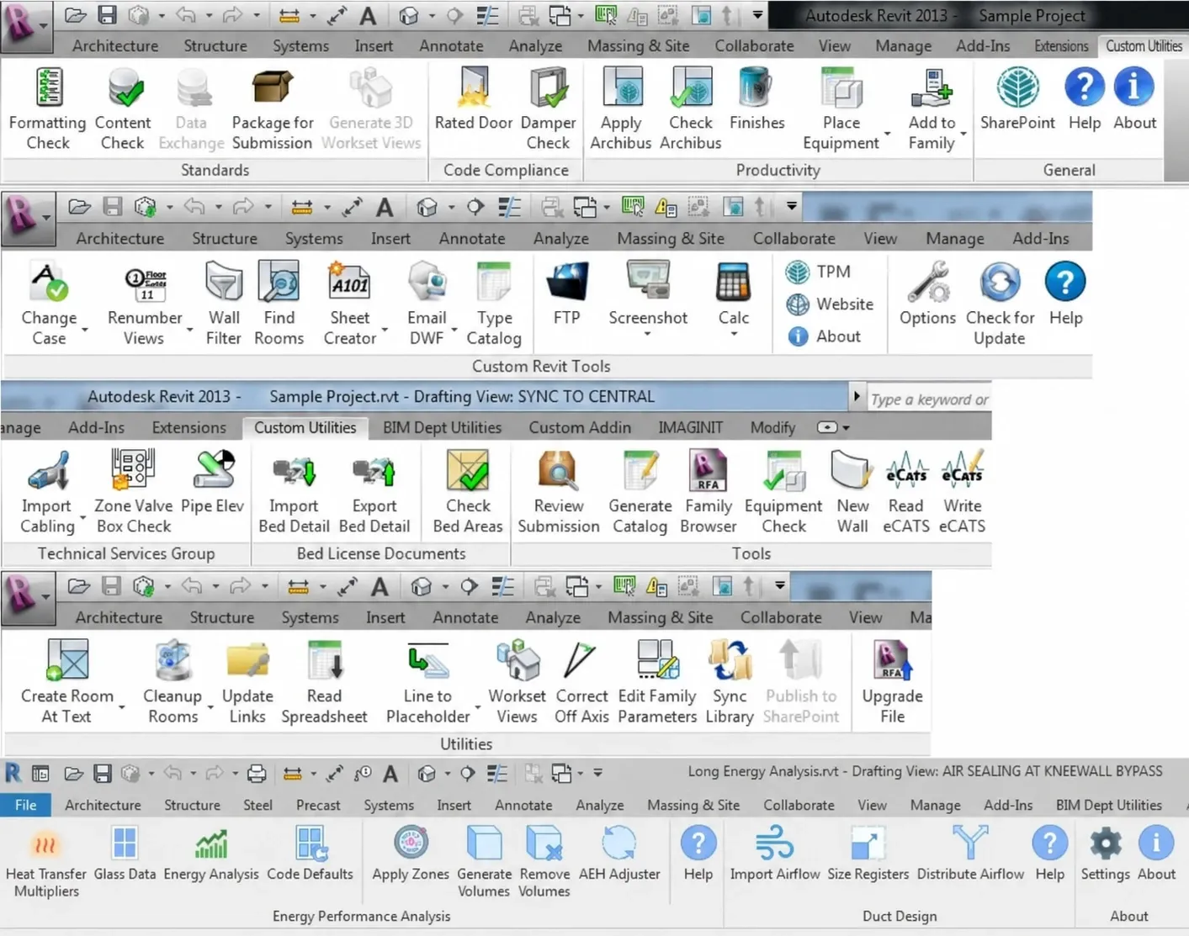Run the Damper Check tool
Screen dimensions: 1189x936
pyautogui.click(x=548, y=109)
